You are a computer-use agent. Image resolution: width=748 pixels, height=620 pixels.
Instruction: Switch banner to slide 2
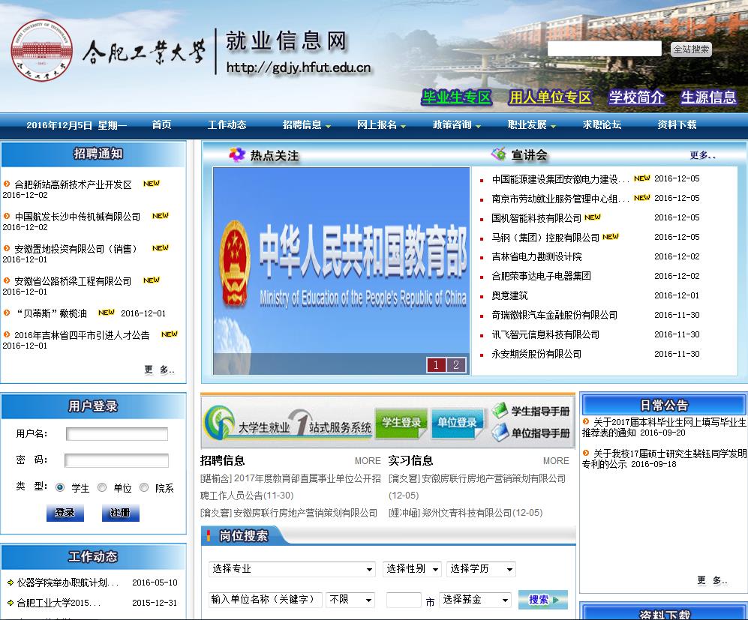coord(456,365)
